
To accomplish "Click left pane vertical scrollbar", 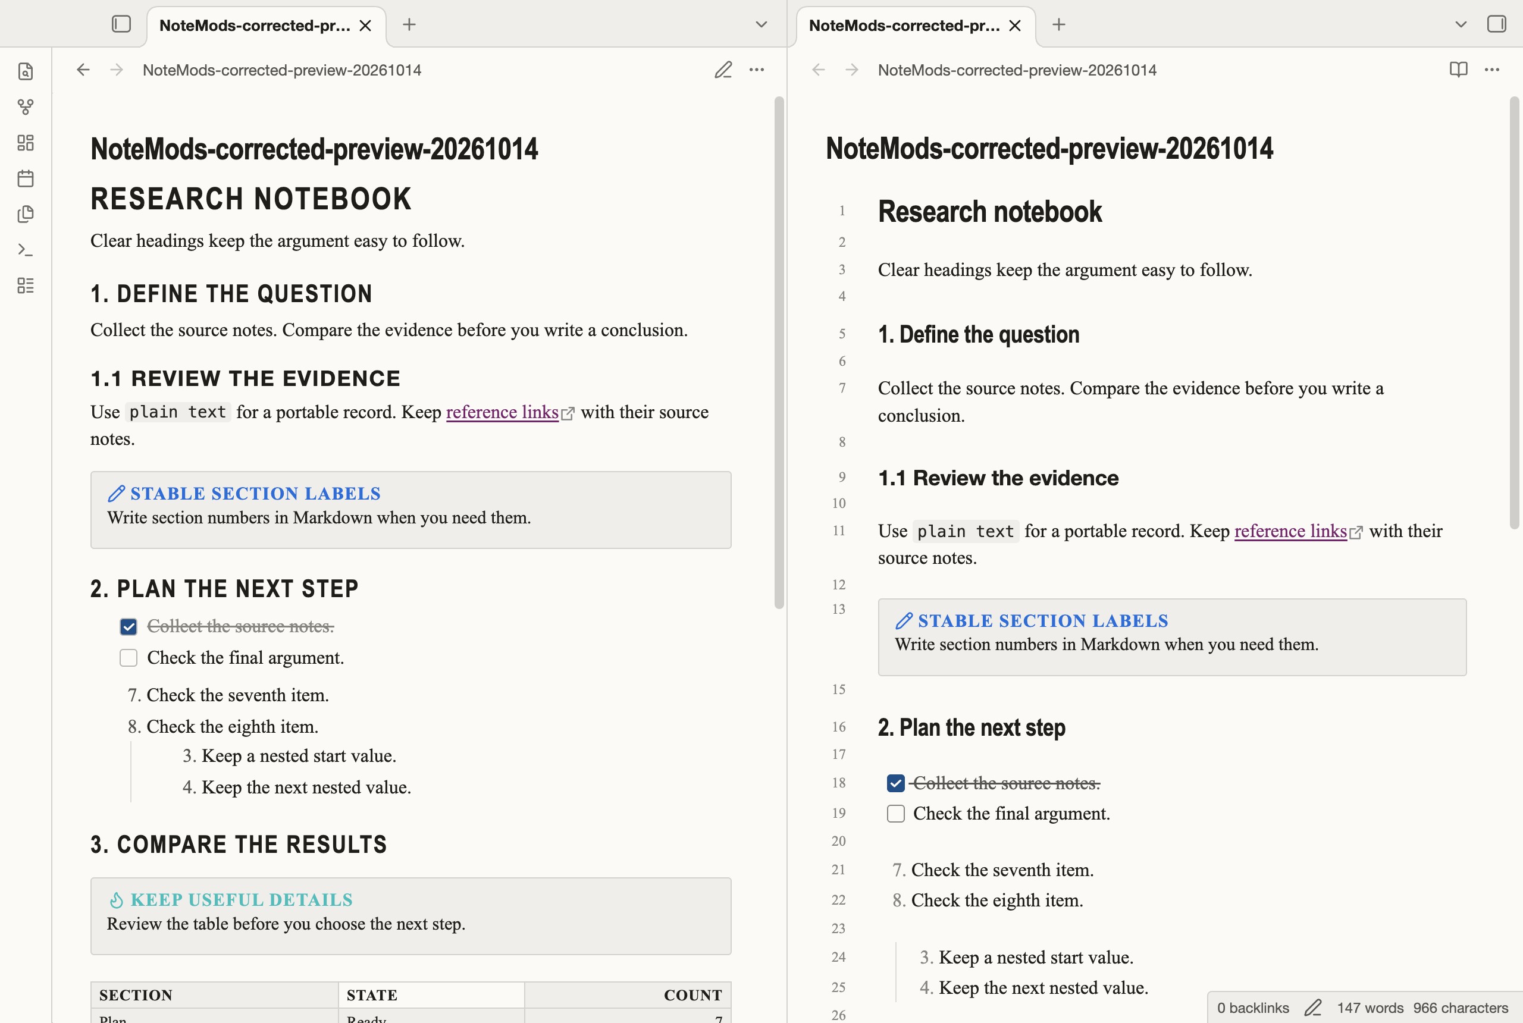I will (x=779, y=352).
